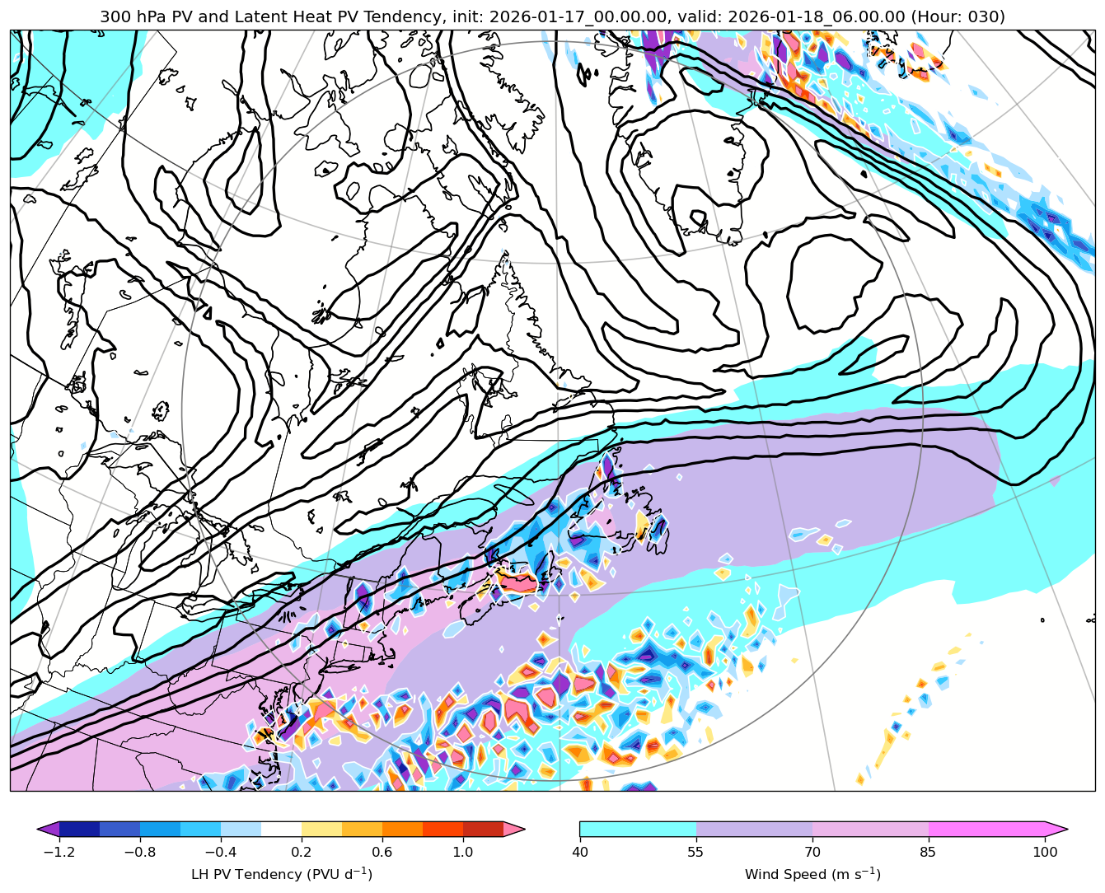Click the -0.4 tick label on PV colorbar
Image resolution: width=1105 pixels, height=893 pixels.
pos(220,853)
